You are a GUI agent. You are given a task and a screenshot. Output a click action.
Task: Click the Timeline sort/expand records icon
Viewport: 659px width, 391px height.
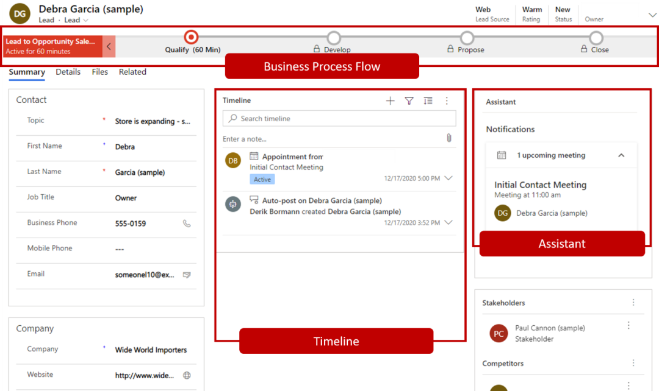click(428, 101)
